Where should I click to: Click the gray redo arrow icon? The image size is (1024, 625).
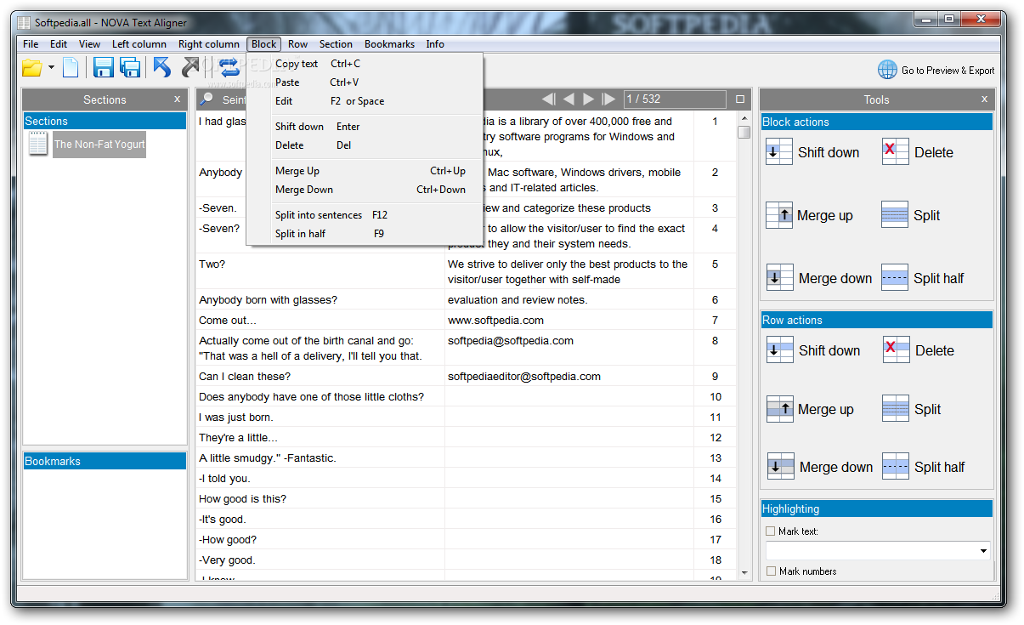pos(190,68)
